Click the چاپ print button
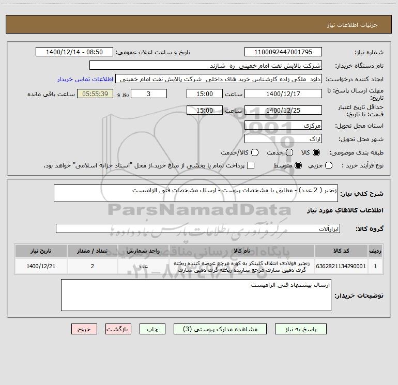The image size is (398, 385). pos(152,329)
